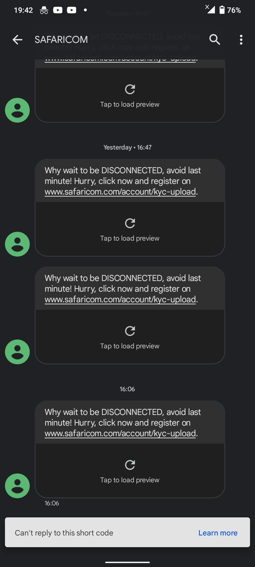The height and width of the screenshot is (567, 255).
Task: Tap "Tap to load preview" in second yesterday message
Action: pyautogui.click(x=130, y=346)
